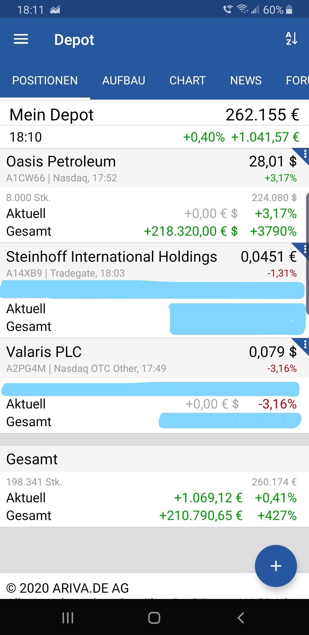
Task: Tap the blue plus add button
Action: tap(276, 566)
